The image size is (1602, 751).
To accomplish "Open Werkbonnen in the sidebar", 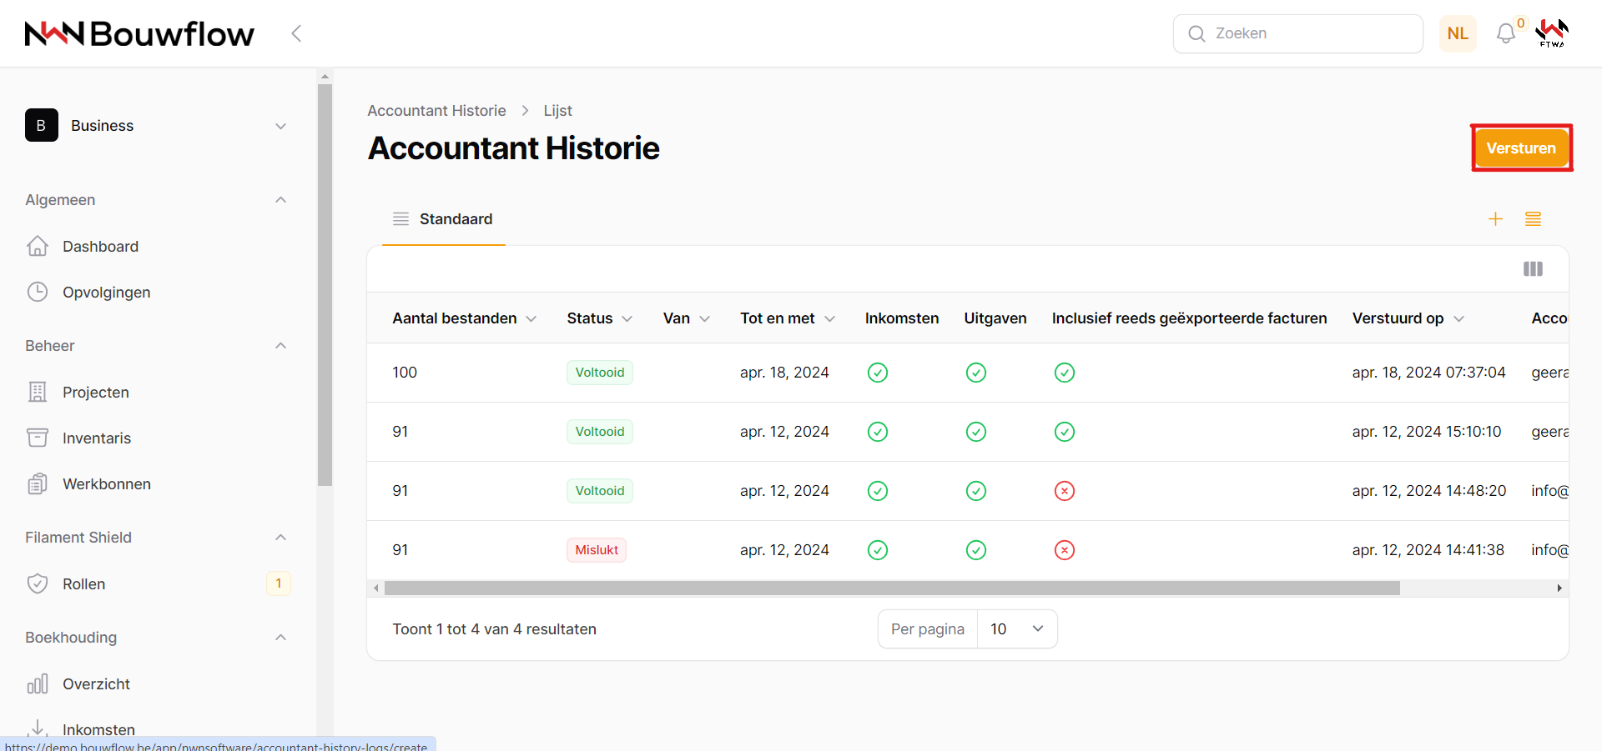I will (x=106, y=484).
